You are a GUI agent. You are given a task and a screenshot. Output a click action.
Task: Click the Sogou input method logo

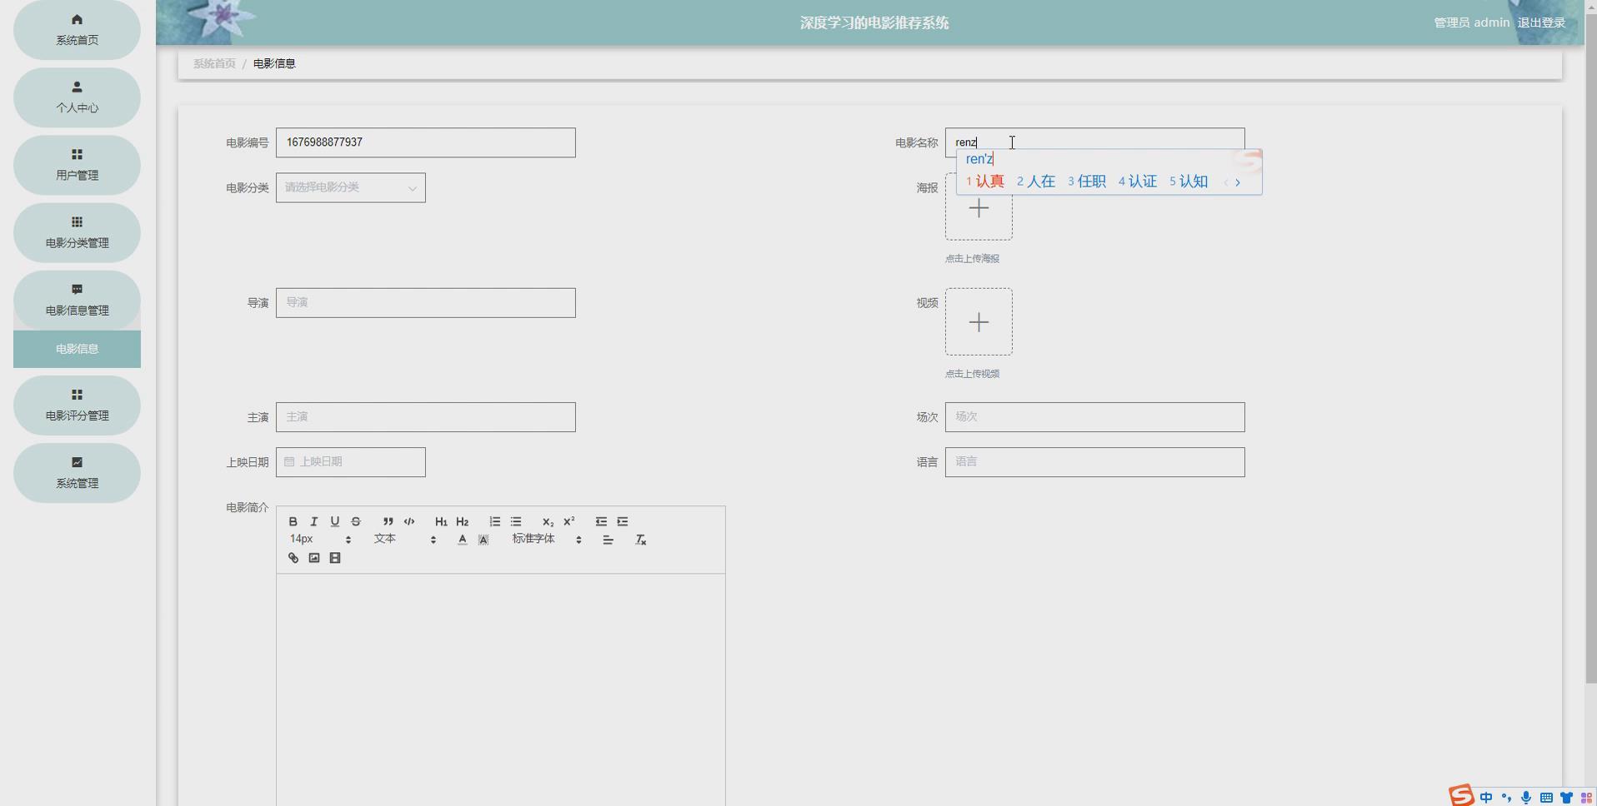click(1461, 796)
